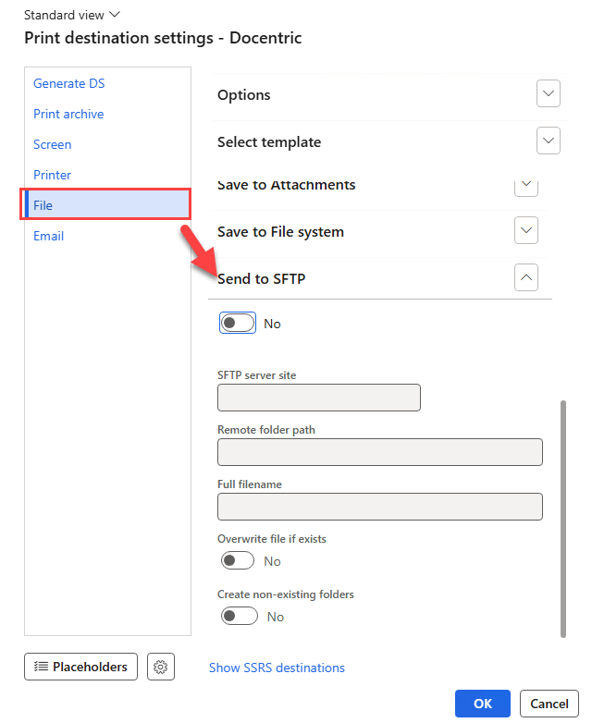Click the vertical scrollbar in settings pane
Image resolution: width=592 pixels, height=723 pixels.
pos(563,518)
